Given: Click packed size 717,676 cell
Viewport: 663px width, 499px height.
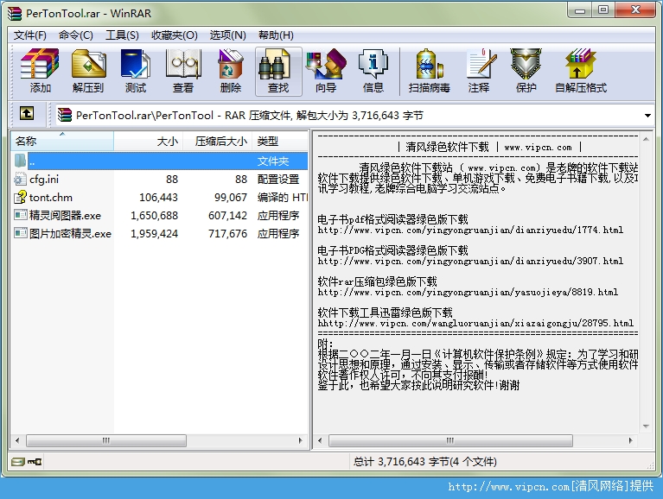Looking at the screenshot, I should tap(227, 233).
